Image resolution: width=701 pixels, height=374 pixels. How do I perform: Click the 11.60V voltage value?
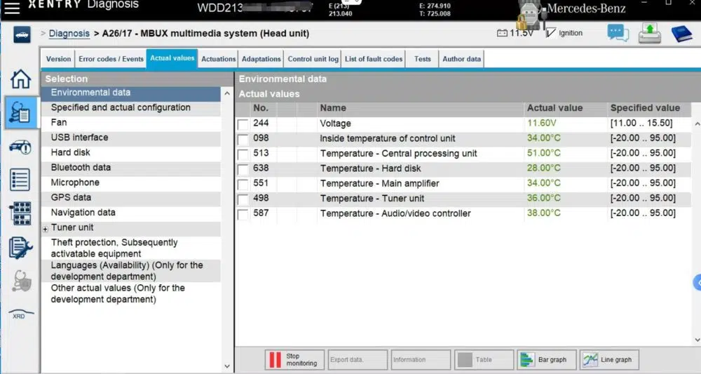click(x=541, y=123)
